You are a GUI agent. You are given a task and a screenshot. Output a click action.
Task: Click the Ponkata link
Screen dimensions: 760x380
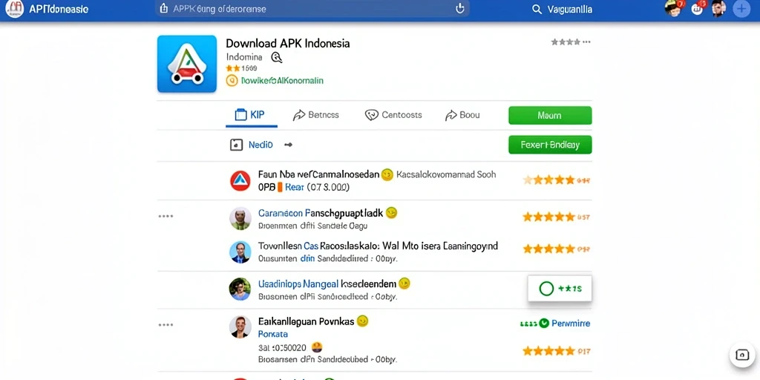pyautogui.click(x=273, y=334)
